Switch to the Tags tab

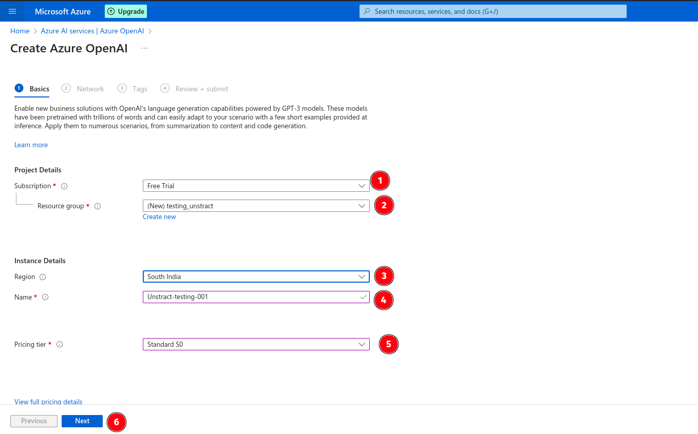133,89
